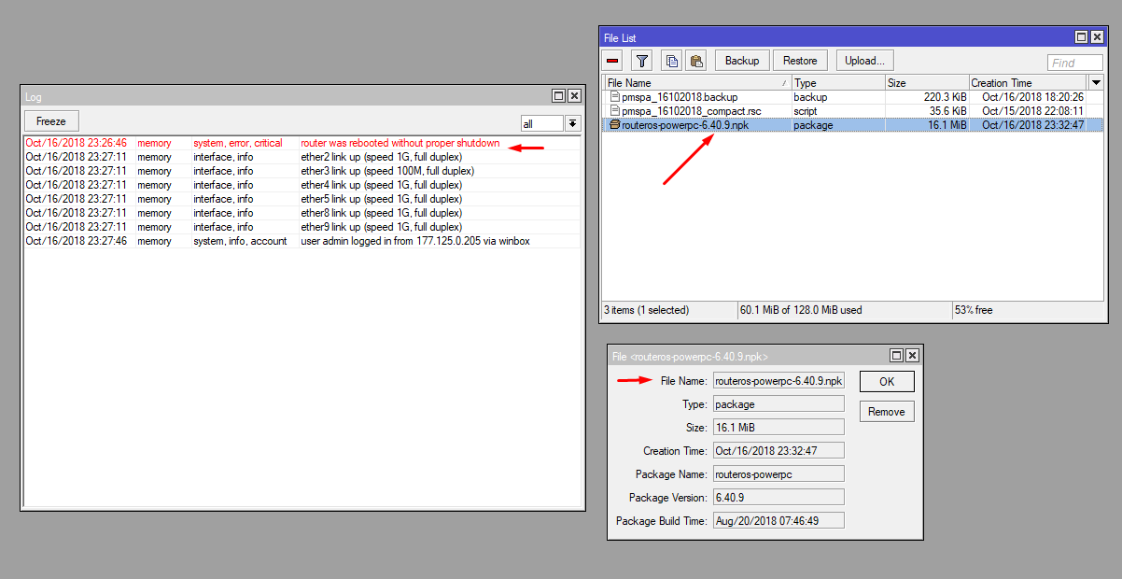Sort by the Creation Time column header

(1029, 83)
